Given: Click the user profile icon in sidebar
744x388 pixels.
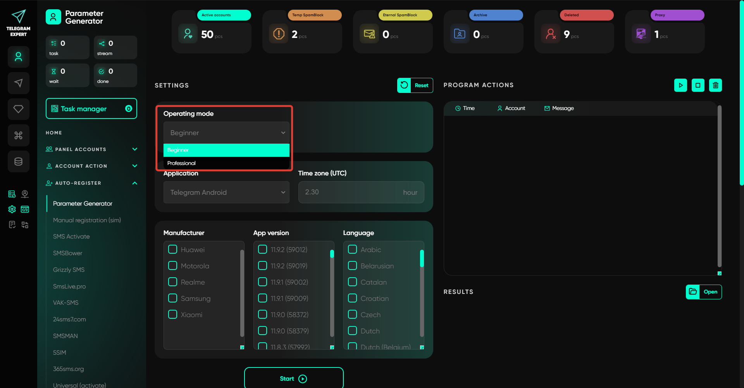Looking at the screenshot, I should click(18, 57).
